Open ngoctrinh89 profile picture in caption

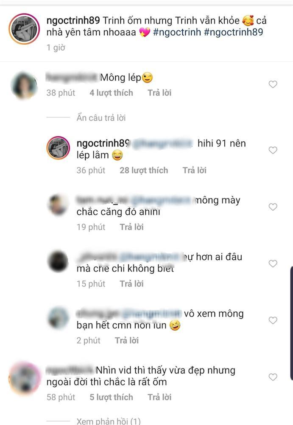tap(24, 29)
